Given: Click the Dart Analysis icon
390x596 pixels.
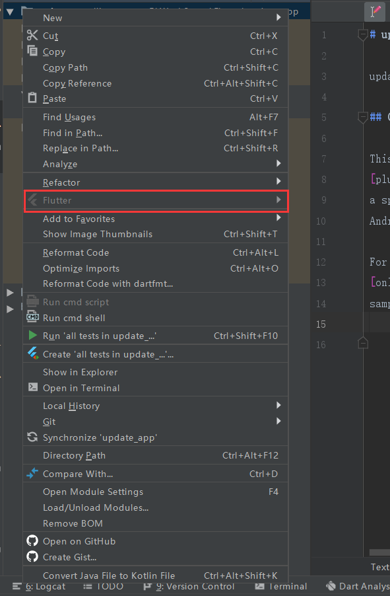Looking at the screenshot, I should pos(331,585).
